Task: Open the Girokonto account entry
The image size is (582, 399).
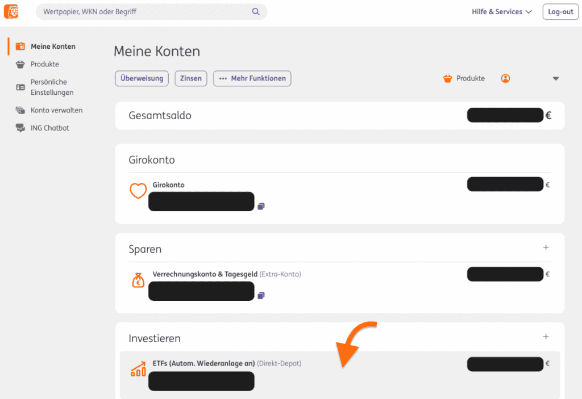Action: [168, 184]
